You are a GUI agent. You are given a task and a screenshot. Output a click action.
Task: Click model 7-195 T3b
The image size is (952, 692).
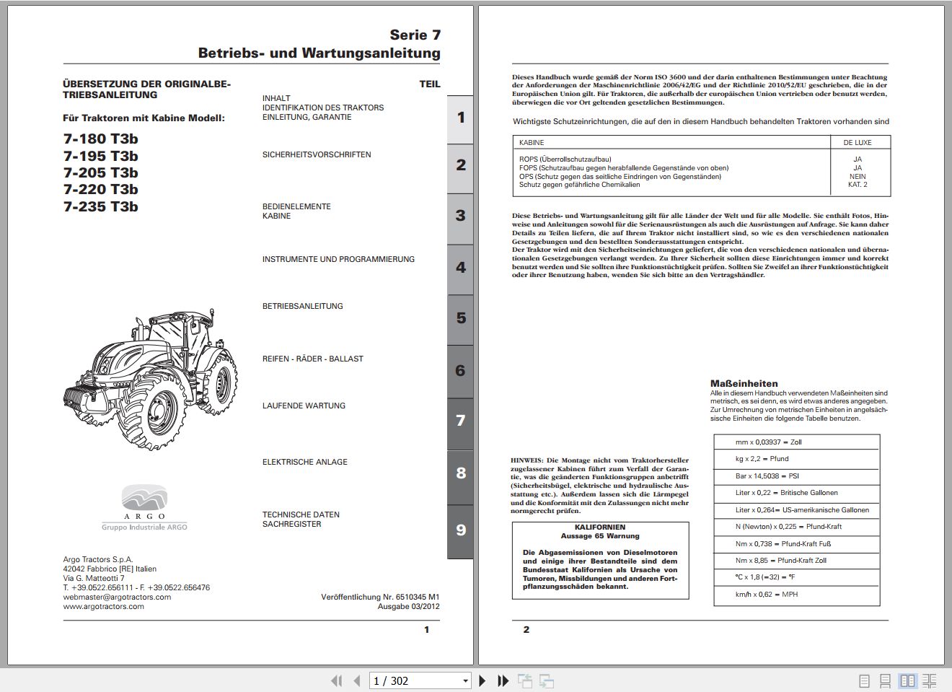pyautogui.click(x=100, y=156)
